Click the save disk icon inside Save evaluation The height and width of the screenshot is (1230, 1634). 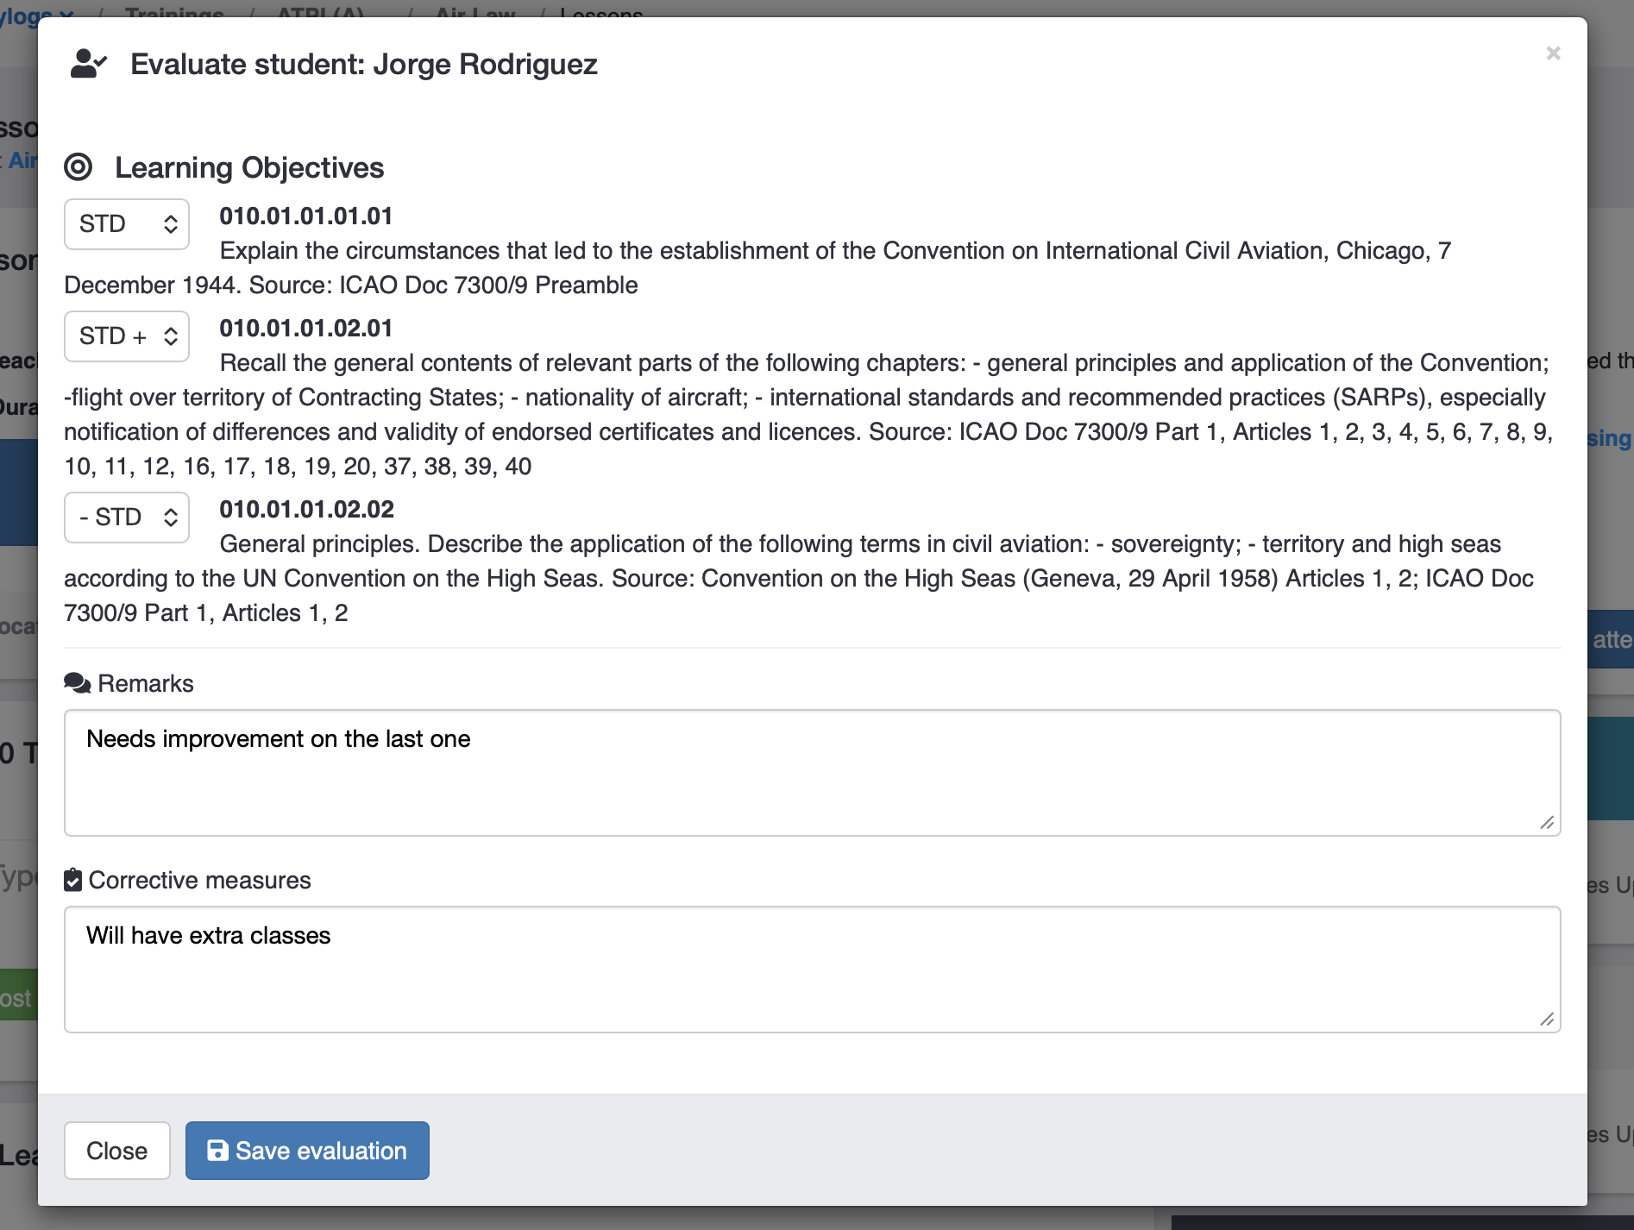[x=217, y=1150]
